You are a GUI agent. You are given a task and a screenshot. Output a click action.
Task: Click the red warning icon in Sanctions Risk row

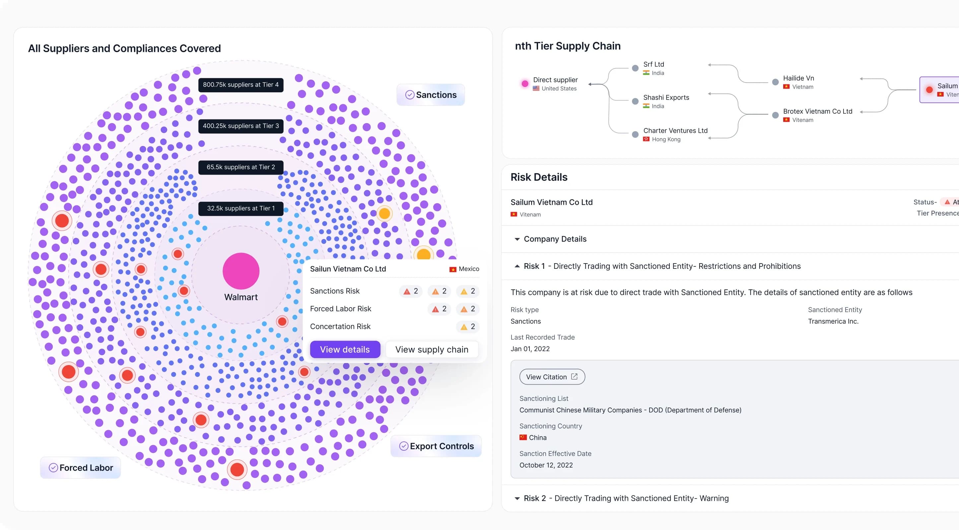point(407,291)
